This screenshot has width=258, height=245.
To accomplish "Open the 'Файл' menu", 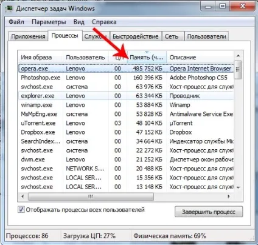I will [16, 22].
